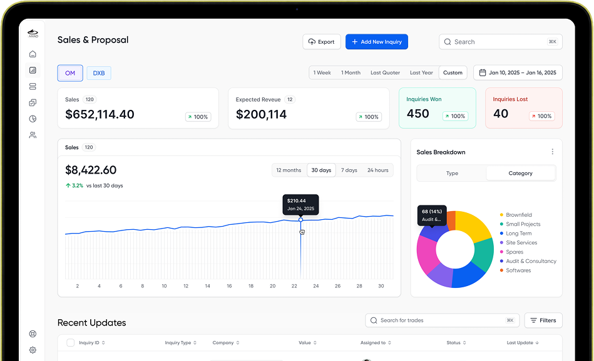Sort by Status column
Image resolution: width=594 pixels, height=361 pixels.
click(x=456, y=343)
